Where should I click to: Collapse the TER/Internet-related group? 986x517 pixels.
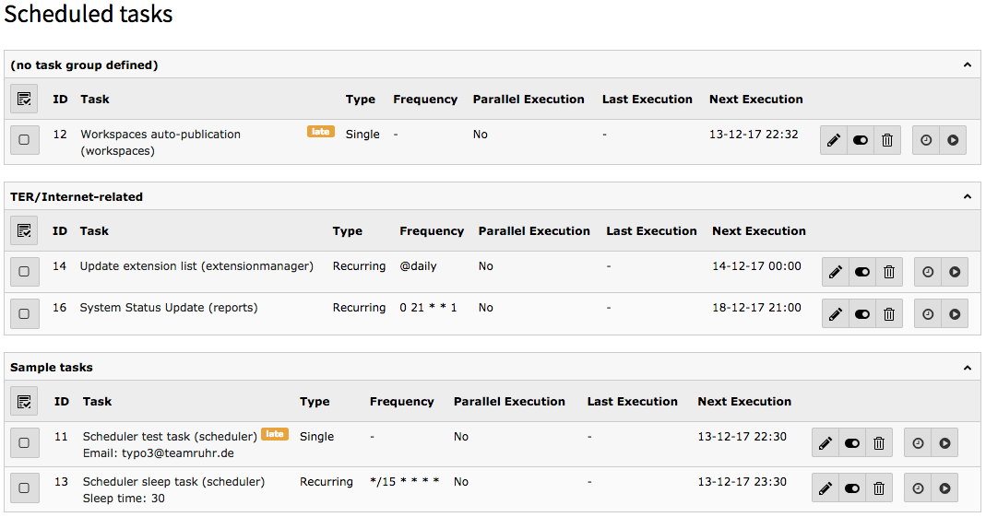[x=968, y=197]
